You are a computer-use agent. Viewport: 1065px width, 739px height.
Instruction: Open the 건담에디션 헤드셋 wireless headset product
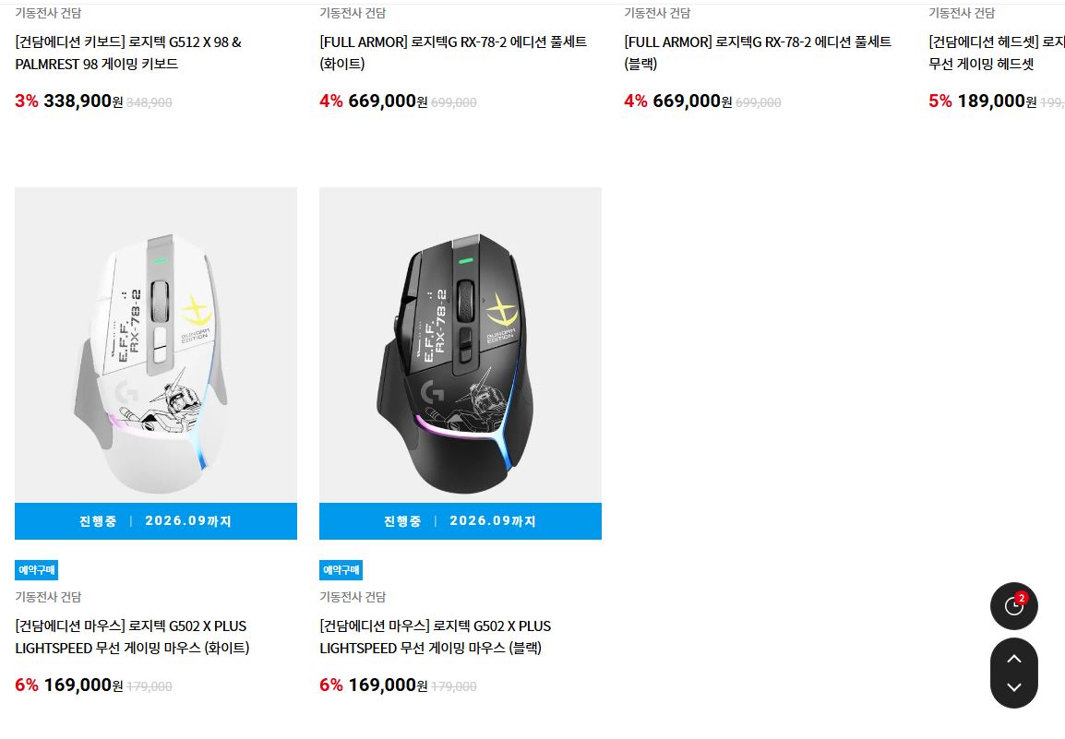pos(997,53)
